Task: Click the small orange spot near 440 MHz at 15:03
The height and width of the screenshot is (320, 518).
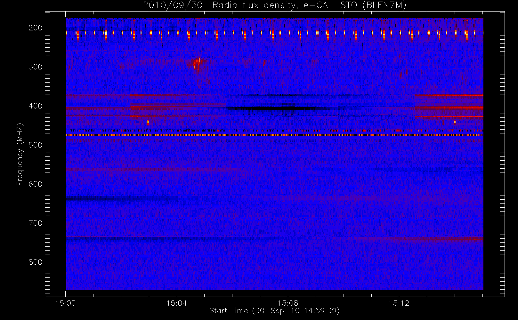Action: [x=148, y=122]
